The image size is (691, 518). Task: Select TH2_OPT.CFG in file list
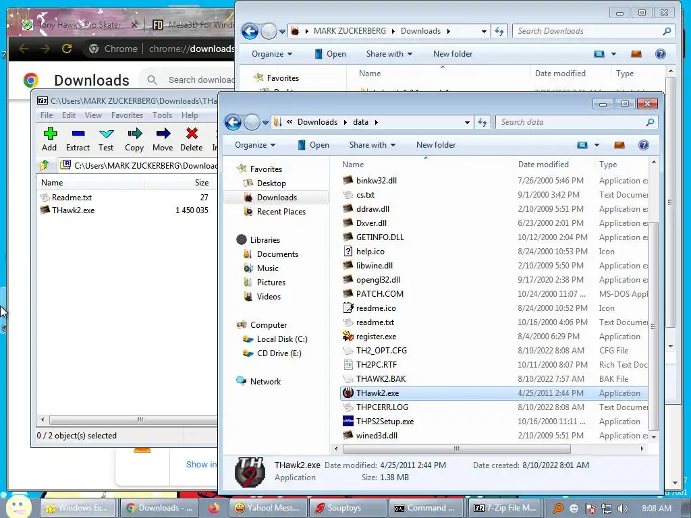pyautogui.click(x=382, y=351)
